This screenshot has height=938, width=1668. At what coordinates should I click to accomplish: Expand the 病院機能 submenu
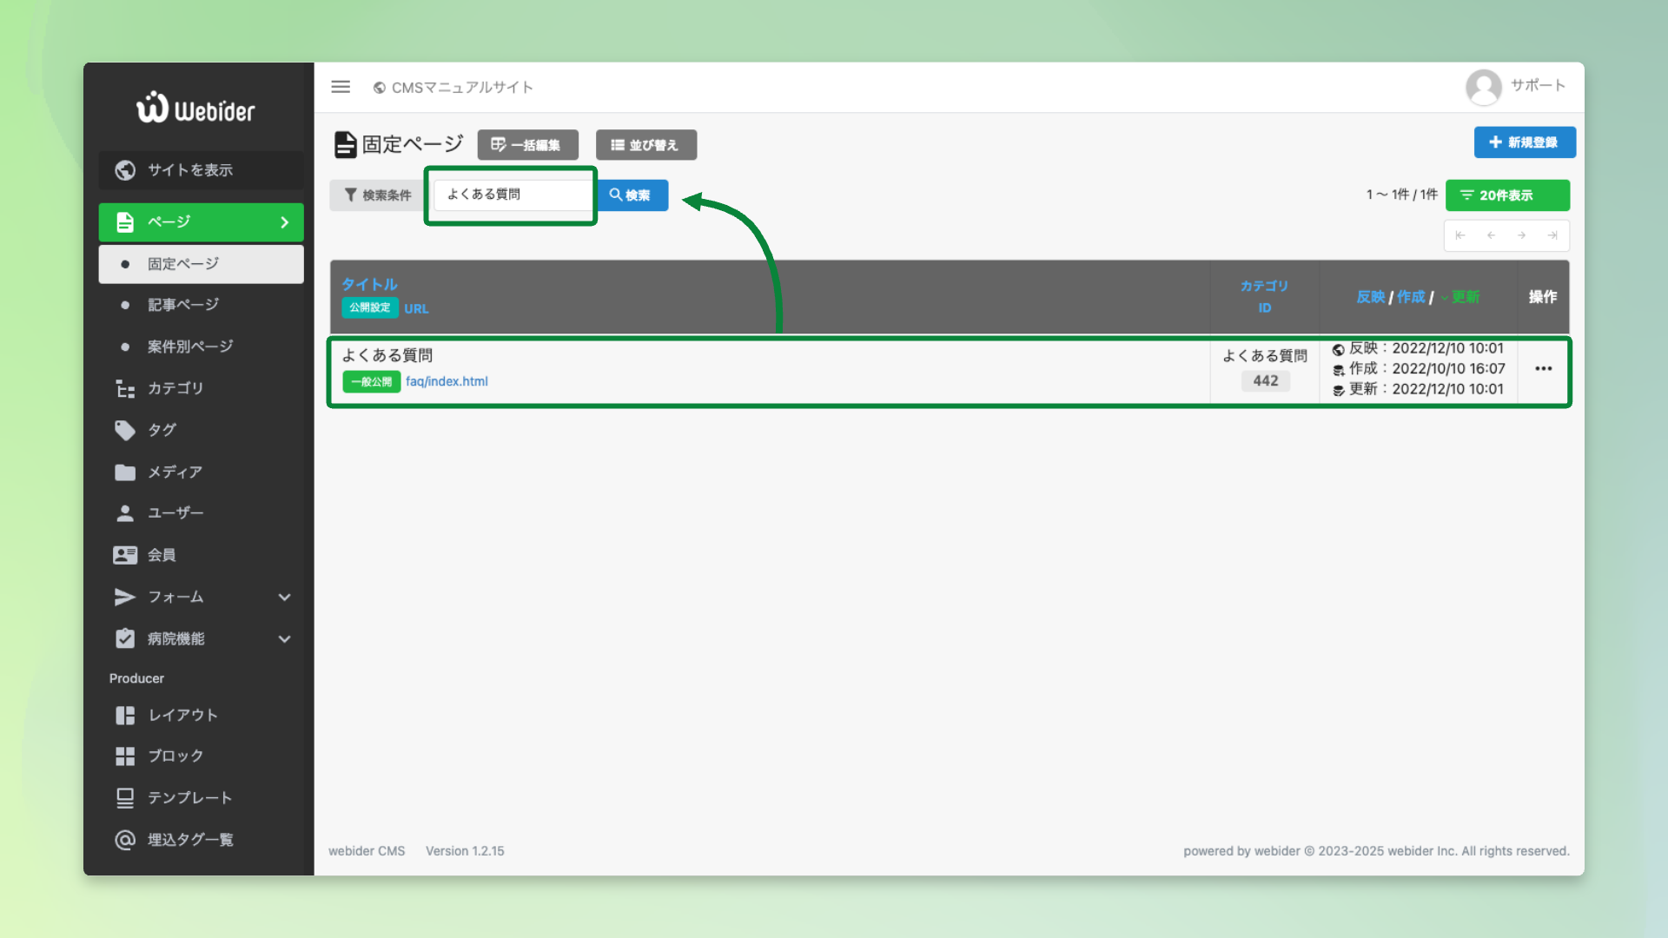click(284, 639)
